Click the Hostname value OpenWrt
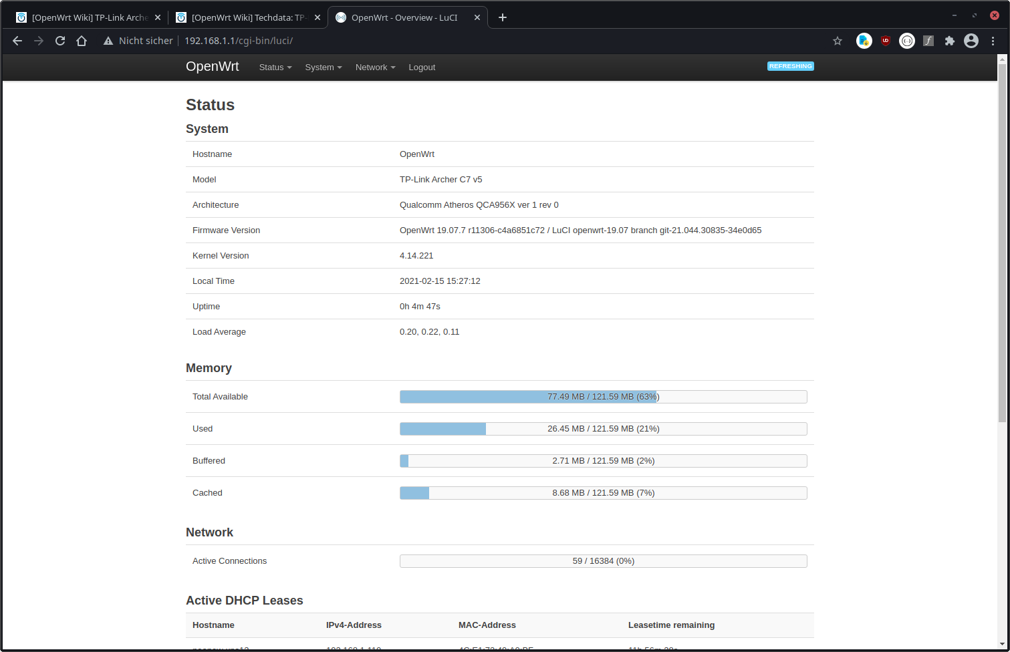The image size is (1010, 652). [417, 154]
